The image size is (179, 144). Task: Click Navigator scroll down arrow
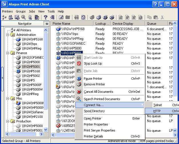(x=46, y=129)
